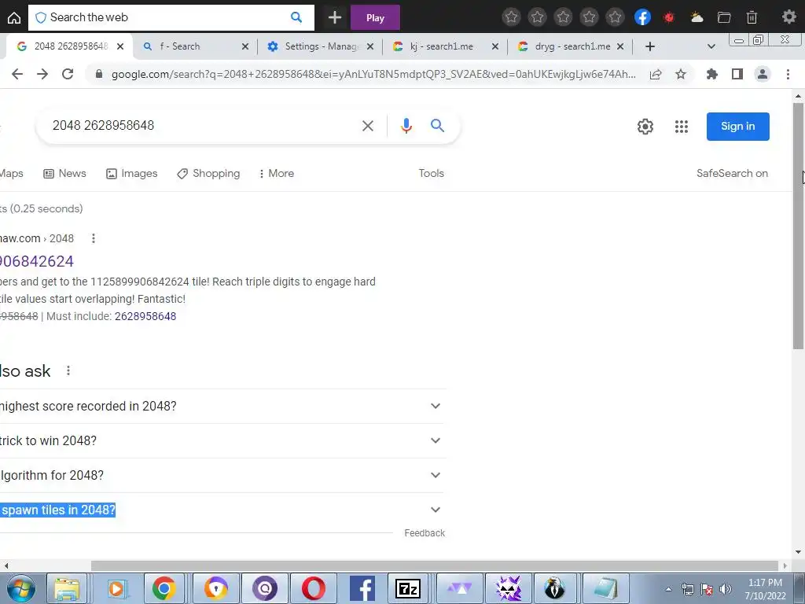Open the Facebook shortcut in top toolbar
Image resolution: width=805 pixels, height=604 pixels.
642,17
